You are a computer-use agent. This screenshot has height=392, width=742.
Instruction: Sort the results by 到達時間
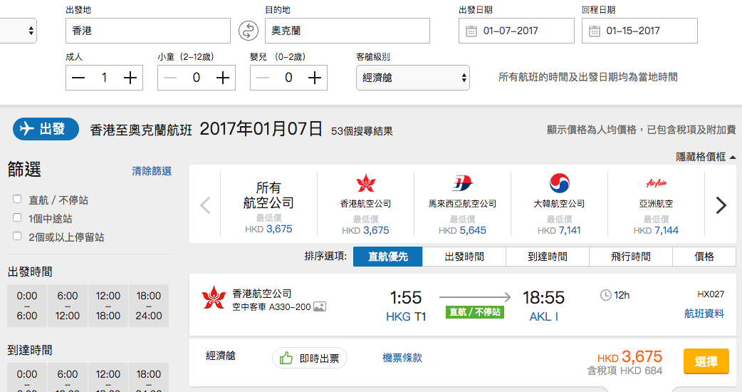click(x=548, y=257)
